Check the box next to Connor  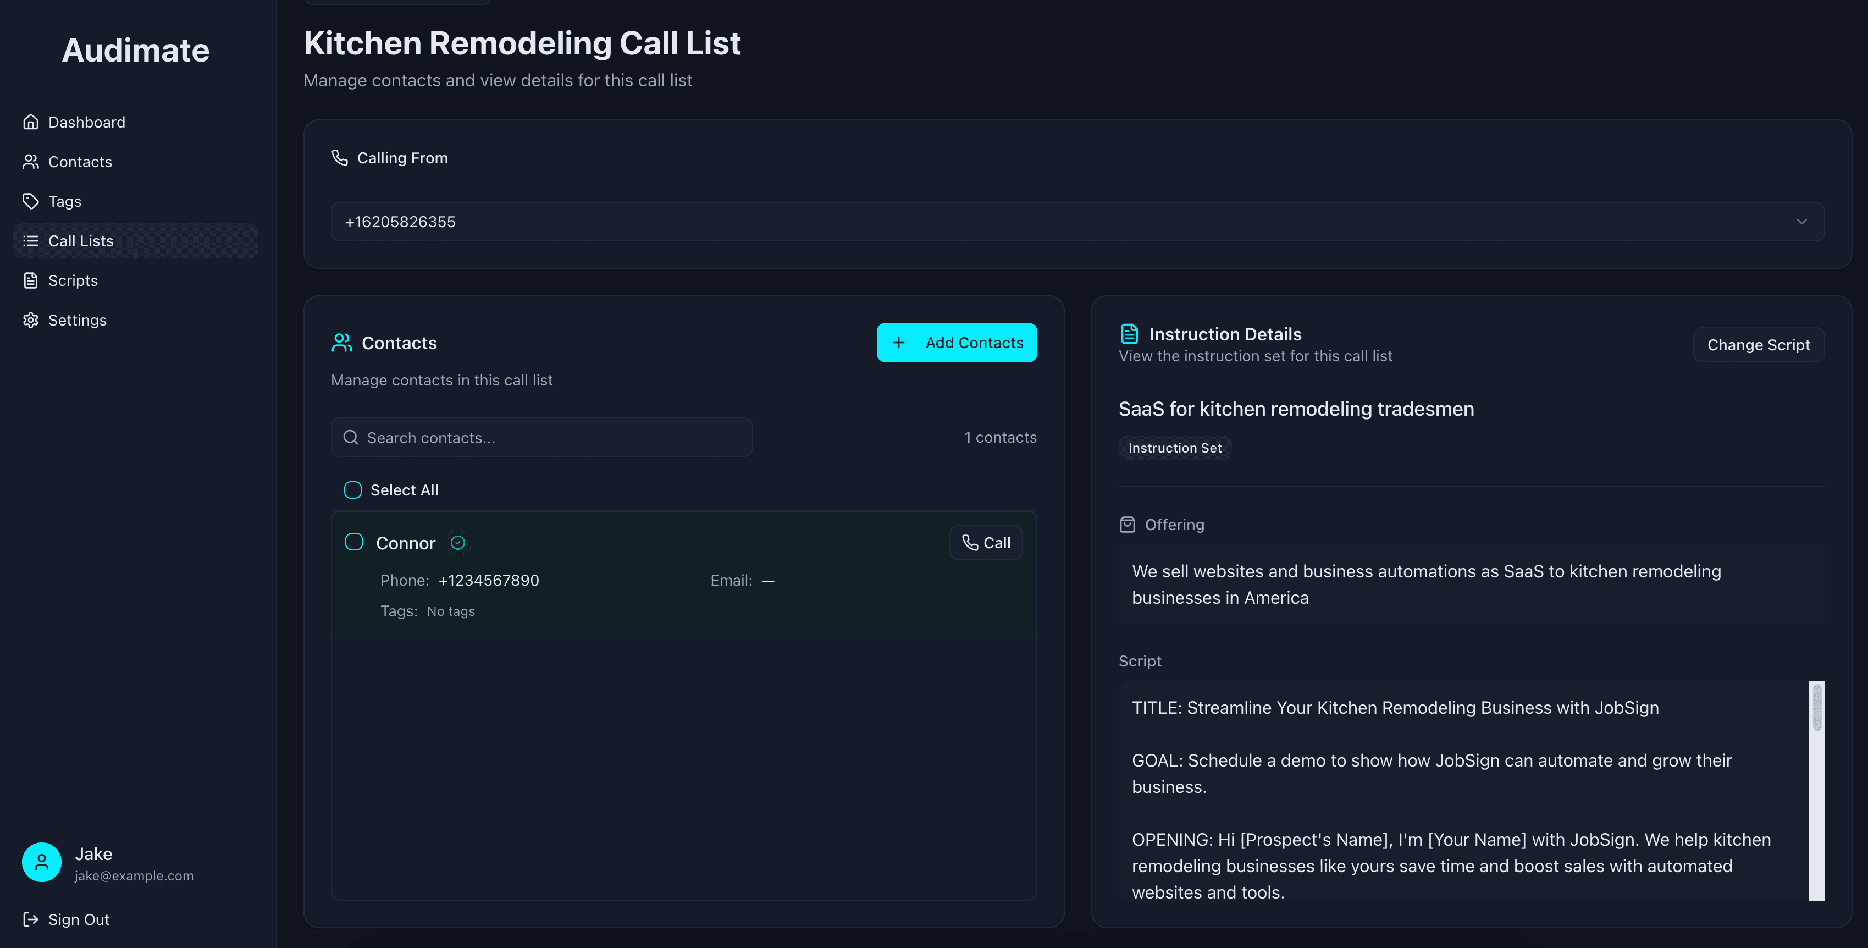(x=354, y=542)
